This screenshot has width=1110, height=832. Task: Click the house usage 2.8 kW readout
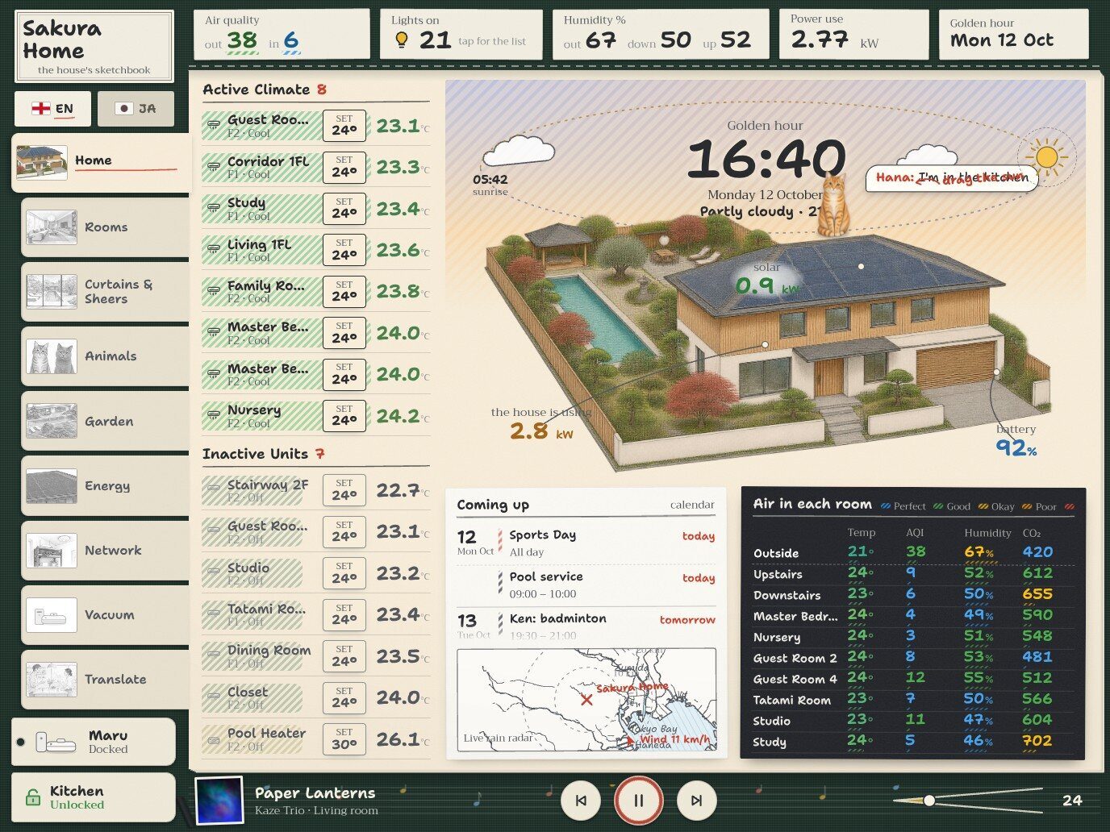point(541,425)
